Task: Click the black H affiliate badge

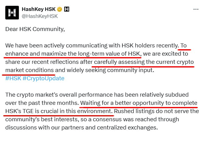Action: 67,9
